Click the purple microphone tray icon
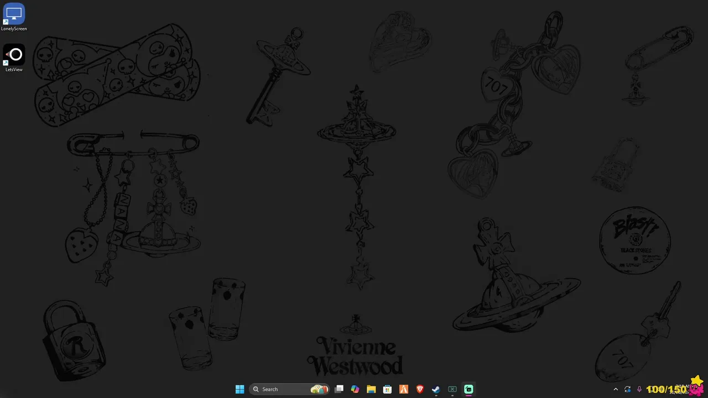The height and width of the screenshot is (398, 708). click(639, 389)
